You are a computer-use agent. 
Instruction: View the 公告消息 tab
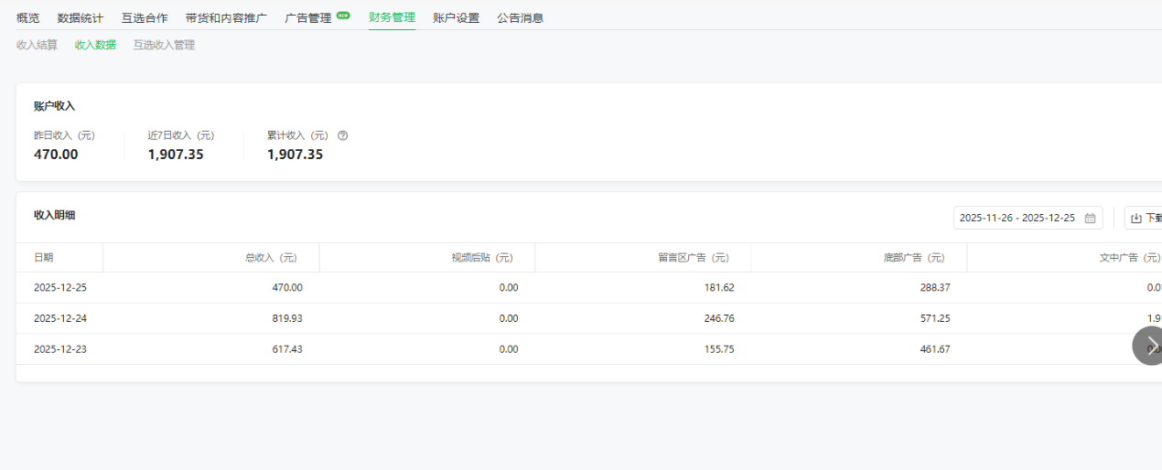click(x=520, y=17)
